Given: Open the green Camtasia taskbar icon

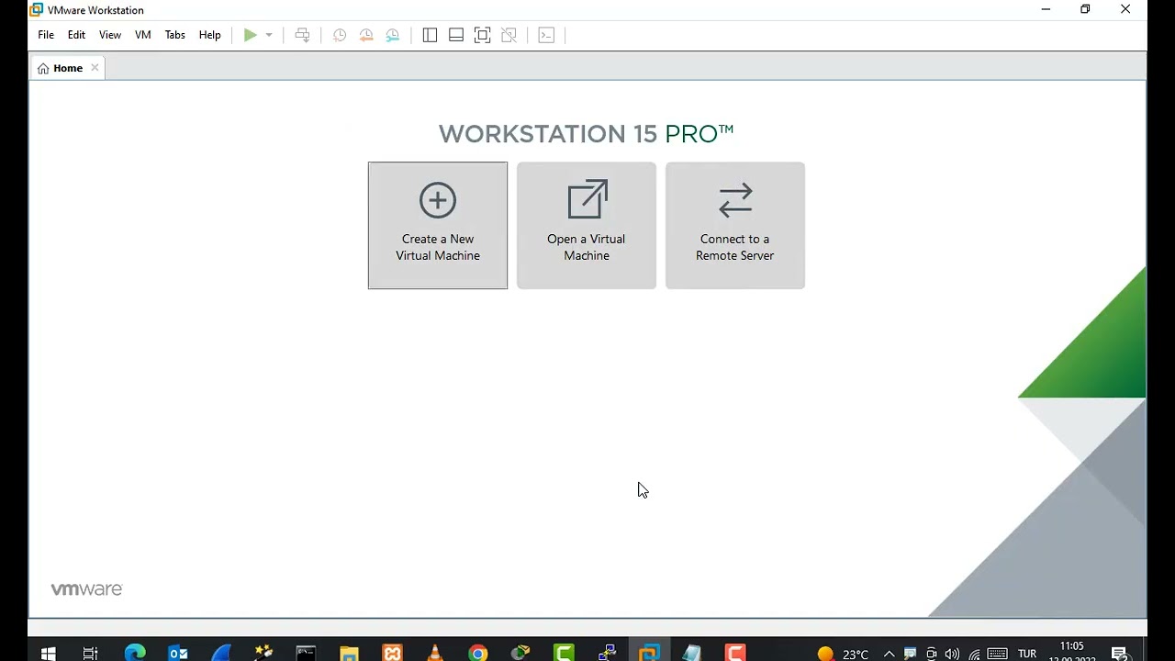Looking at the screenshot, I should click(x=564, y=653).
